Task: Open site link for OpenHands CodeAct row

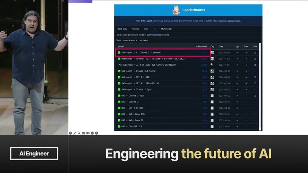Action: click(x=255, y=59)
